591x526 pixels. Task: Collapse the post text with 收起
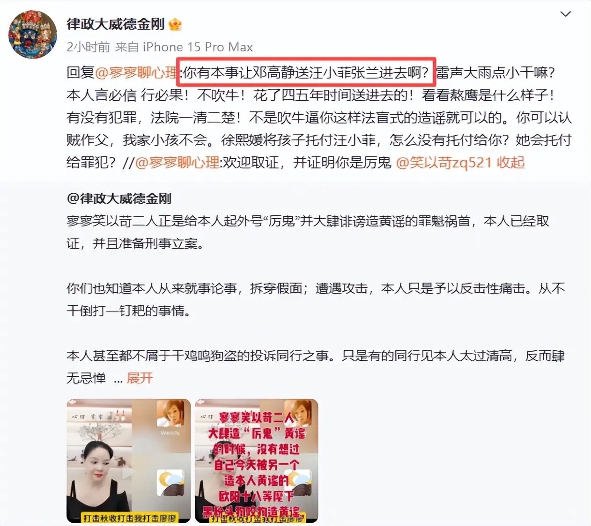pos(510,163)
